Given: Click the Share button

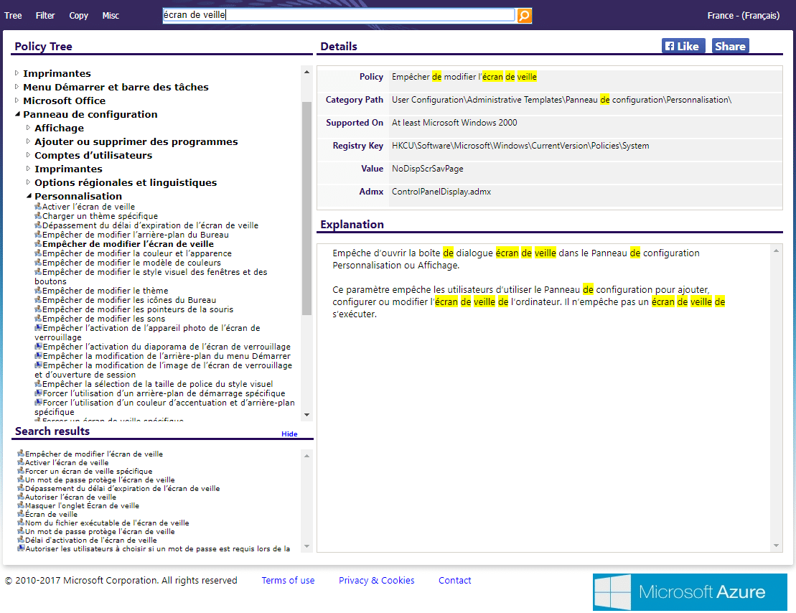Looking at the screenshot, I should (730, 46).
